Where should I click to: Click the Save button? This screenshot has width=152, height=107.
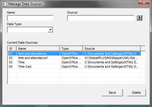pyautogui.click(x=112, y=93)
